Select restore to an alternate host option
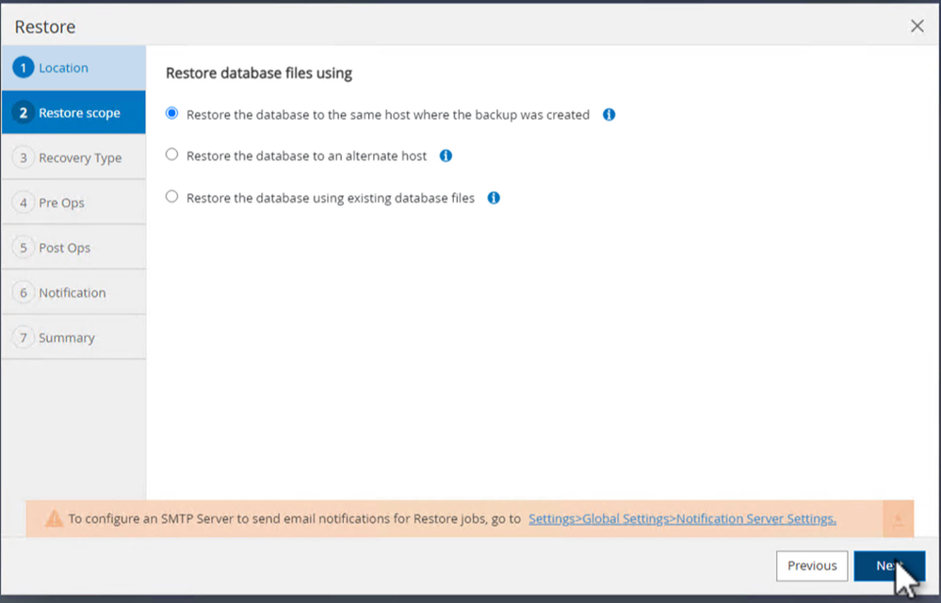This screenshot has height=603, width=941. (x=171, y=155)
